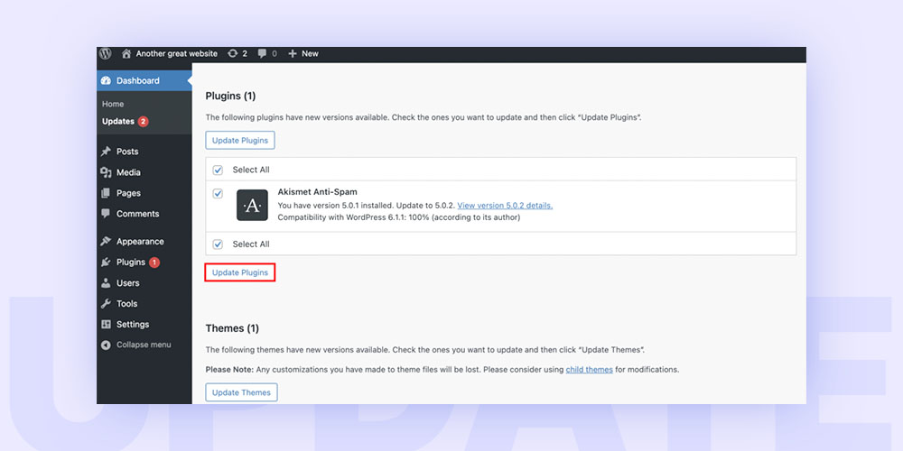Click the Users person icon
903x451 pixels.
click(x=106, y=282)
